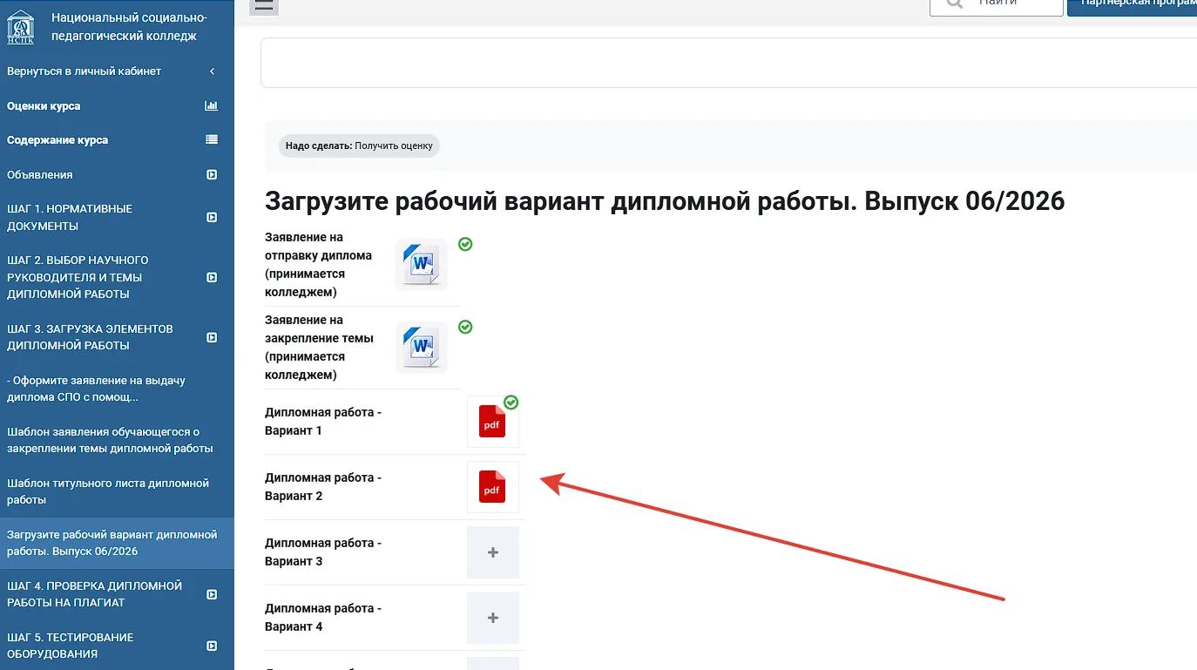
Task: Expand ШАГ 5. ТЕСТИРОВАНИЕ ОБОРУДОВАНИЯ arrow
Action: (x=212, y=646)
